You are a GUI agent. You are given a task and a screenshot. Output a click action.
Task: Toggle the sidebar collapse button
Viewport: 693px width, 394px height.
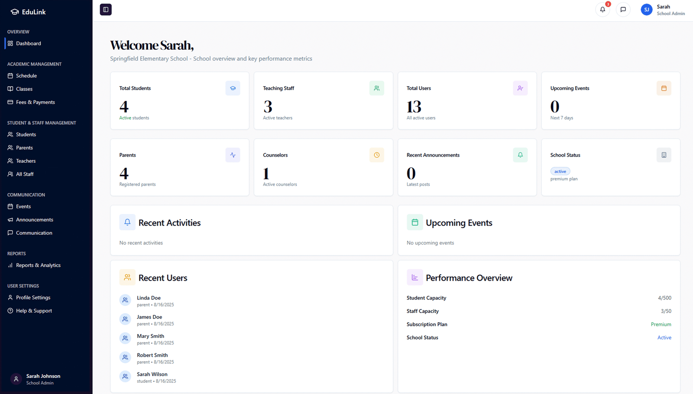pyautogui.click(x=106, y=10)
